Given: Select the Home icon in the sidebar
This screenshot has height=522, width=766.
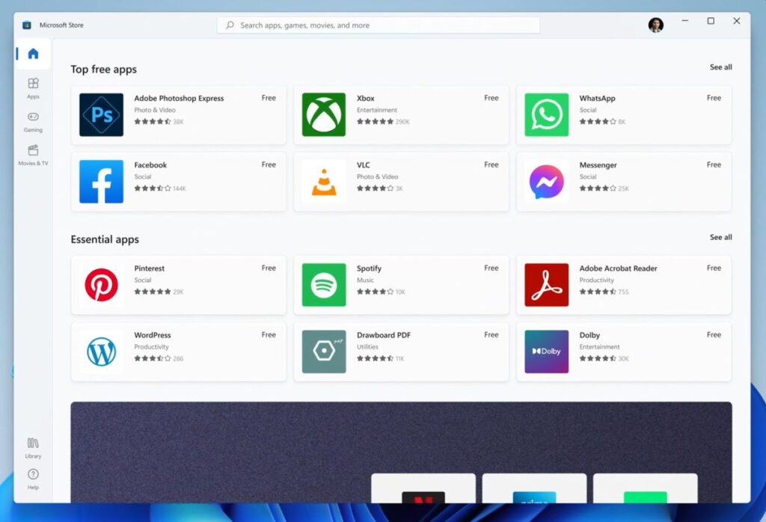Looking at the screenshot, I should click(x=32, y=53).
